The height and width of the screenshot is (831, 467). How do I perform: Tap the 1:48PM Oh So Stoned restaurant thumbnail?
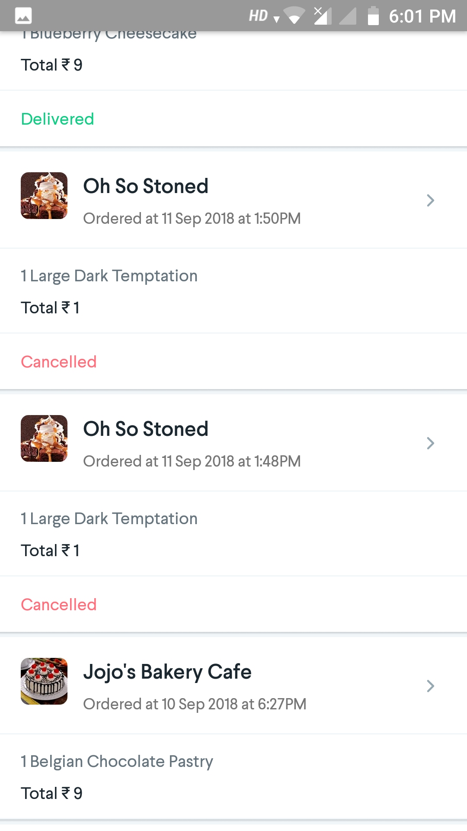pos(44,438)
